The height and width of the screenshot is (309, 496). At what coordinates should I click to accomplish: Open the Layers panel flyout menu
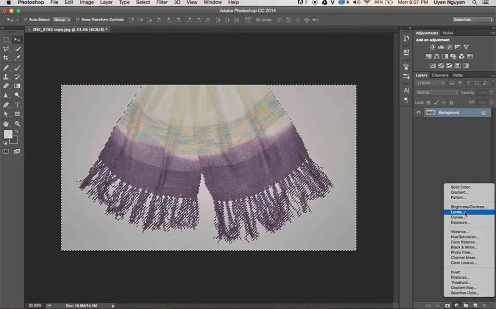pos(493,75)
